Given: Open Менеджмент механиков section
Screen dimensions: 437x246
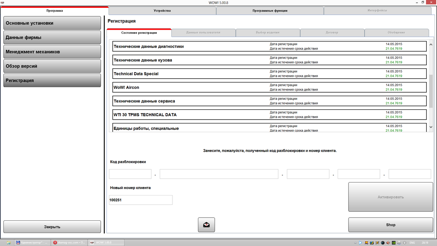Looking at the screenshot, I should (52, 52).
